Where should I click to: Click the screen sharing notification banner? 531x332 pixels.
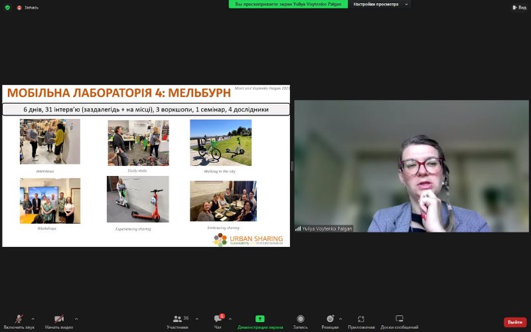(x=288, y=4)
